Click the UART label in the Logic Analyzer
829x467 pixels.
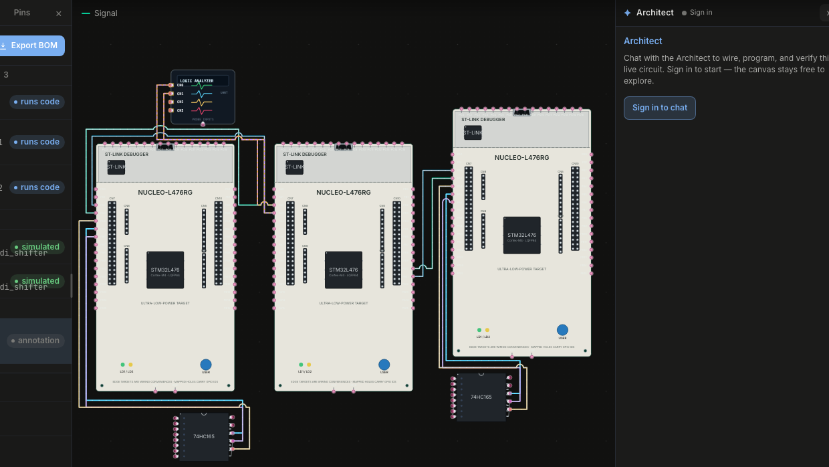tap(224, 93)
